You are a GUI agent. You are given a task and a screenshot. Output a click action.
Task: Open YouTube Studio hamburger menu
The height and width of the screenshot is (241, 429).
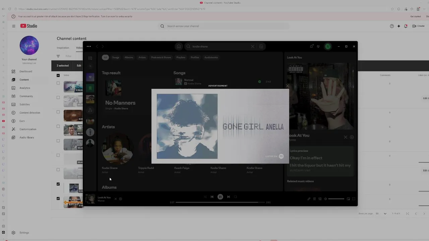(x=14, y=26)
